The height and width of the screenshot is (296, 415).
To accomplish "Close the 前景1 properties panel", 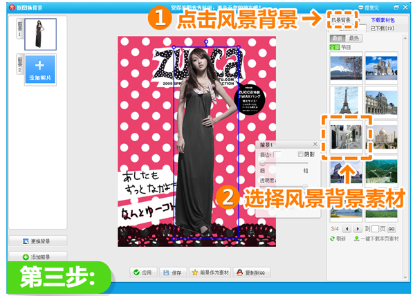I will click(315, 144).
